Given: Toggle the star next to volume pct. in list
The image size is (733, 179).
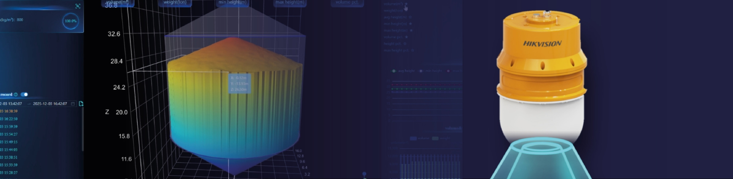Looking at the screenshot, I should tap(407, 37).
